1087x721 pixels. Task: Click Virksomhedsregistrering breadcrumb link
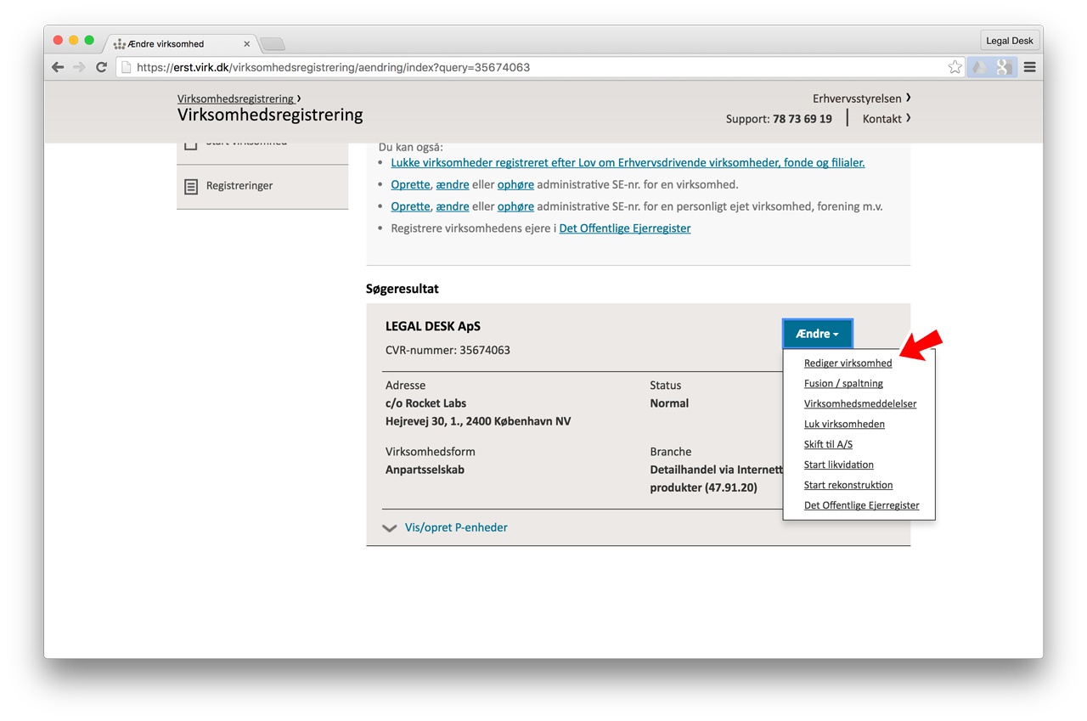pyautogui.click(x=236, y=99)
